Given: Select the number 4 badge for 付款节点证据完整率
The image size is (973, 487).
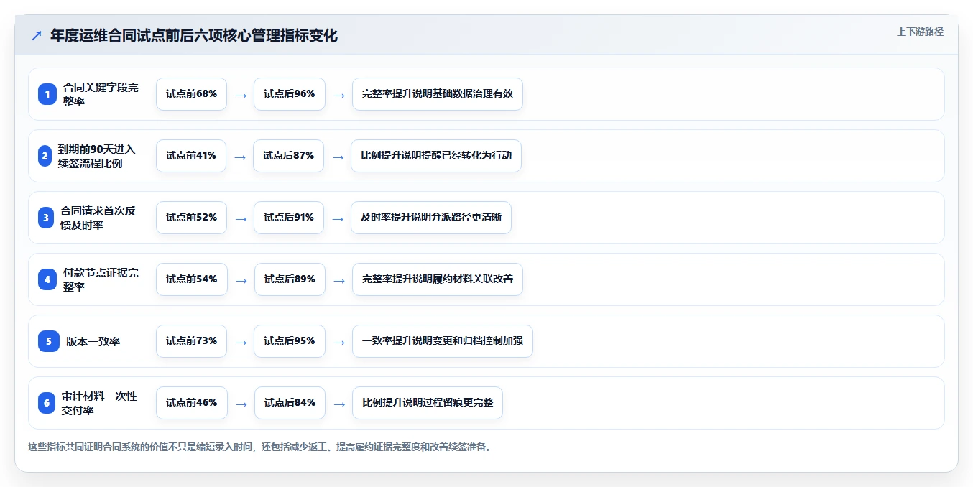Looking at the screenshot, I should pos(47,279).
